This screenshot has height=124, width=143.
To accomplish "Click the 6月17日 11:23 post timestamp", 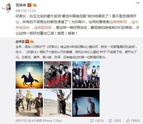I will pyautogui.click(x=25, y=11).
